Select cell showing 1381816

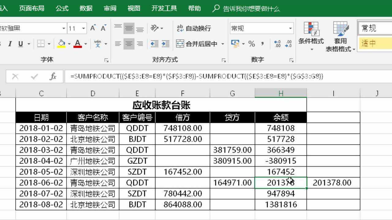click(281, 204)
